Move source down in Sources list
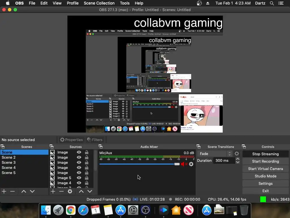This screenshot has height=218, width=290. coord(90,191)
